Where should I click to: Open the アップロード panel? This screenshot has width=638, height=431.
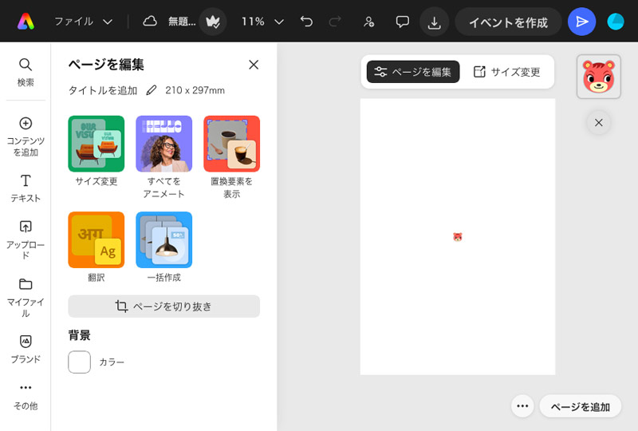[26, 239]
